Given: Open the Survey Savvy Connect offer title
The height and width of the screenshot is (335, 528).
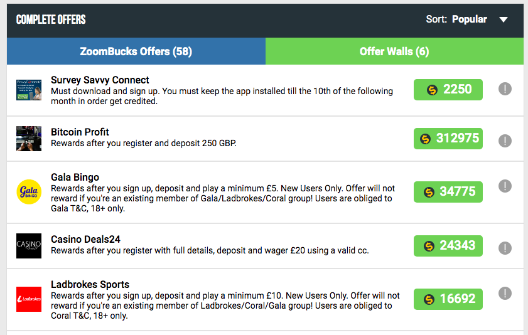Looking at the screenshot, I should tap(100, 80).
